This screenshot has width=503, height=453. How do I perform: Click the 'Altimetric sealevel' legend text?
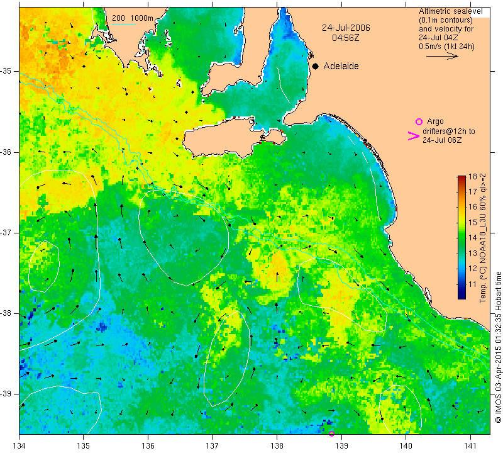tap(450, 11)
